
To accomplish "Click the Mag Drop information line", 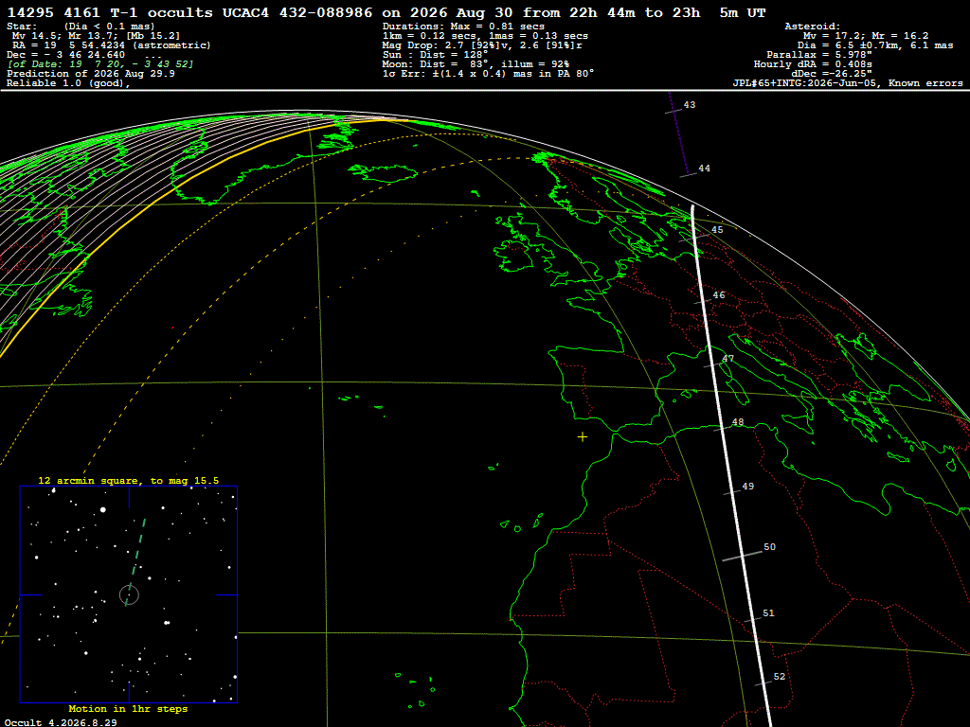I will [x=482, y=45].
